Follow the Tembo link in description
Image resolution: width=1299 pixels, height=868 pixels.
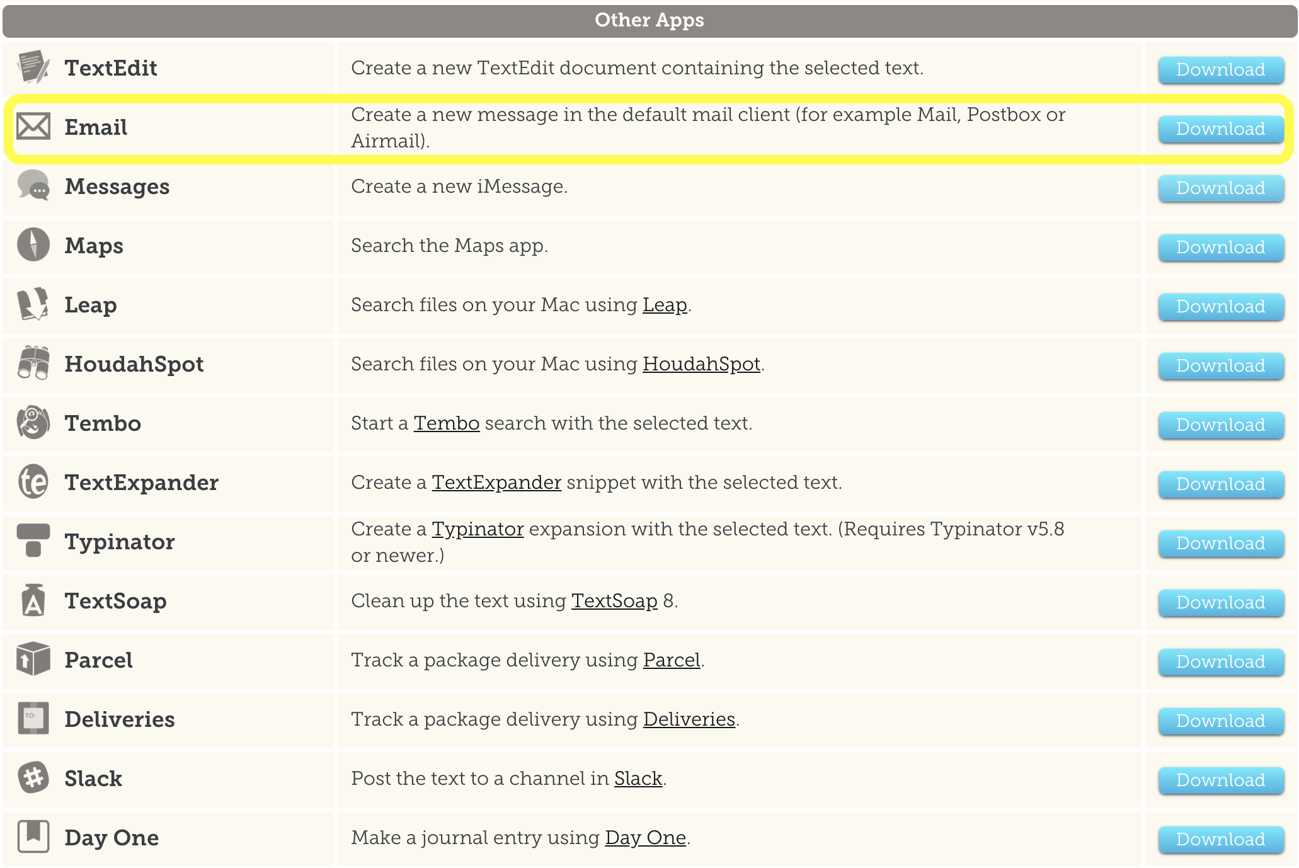[447, 423]
